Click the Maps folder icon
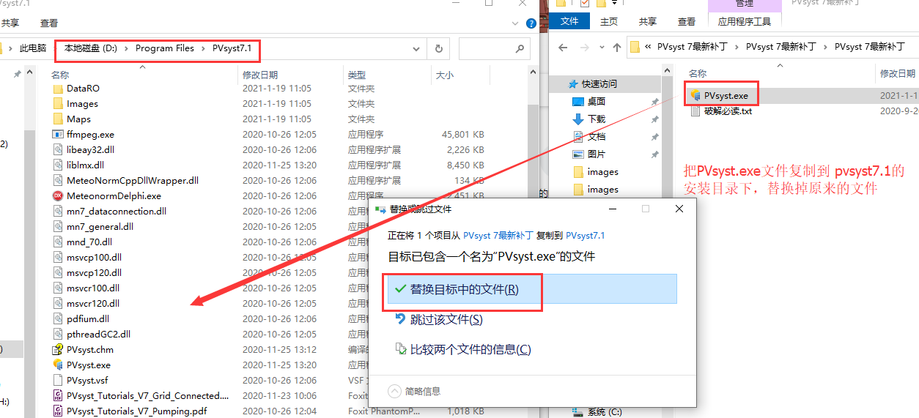 pos(59,119)
